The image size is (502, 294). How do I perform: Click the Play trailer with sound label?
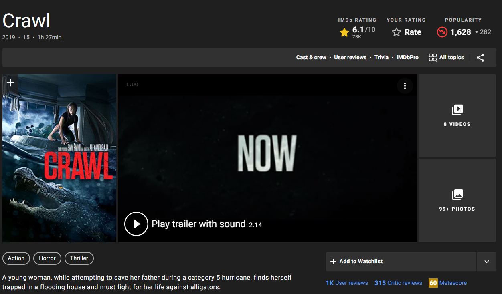[x=198, y=224]
